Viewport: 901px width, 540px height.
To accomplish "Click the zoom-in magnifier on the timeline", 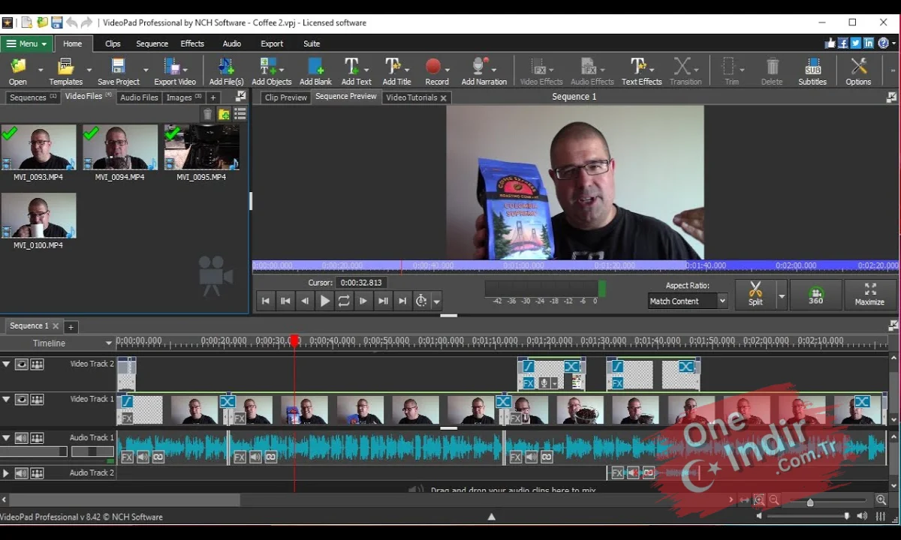I will click(881, 499).
